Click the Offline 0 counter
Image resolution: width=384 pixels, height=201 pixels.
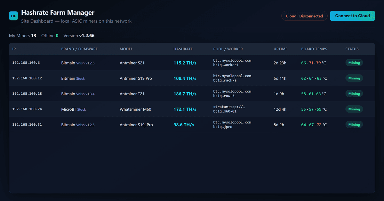[50, 36]
